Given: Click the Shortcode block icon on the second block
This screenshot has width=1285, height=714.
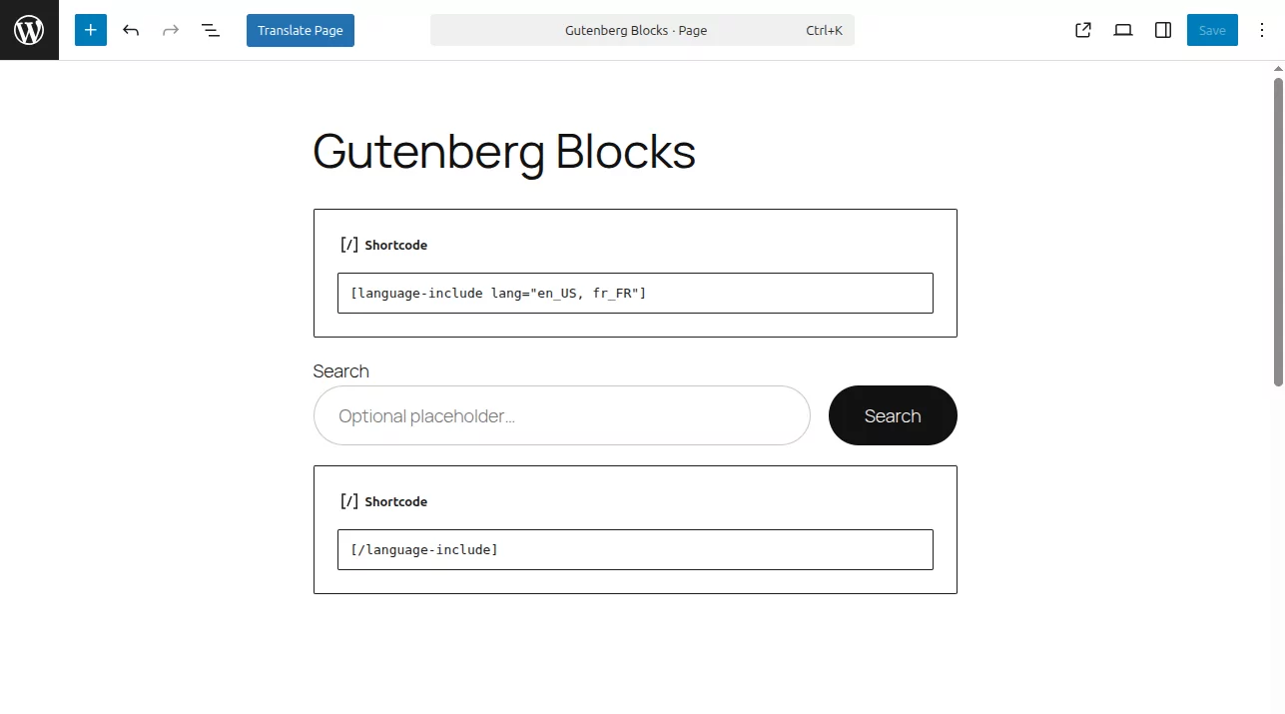Looking at the screenshot, I should coord(349,500).
